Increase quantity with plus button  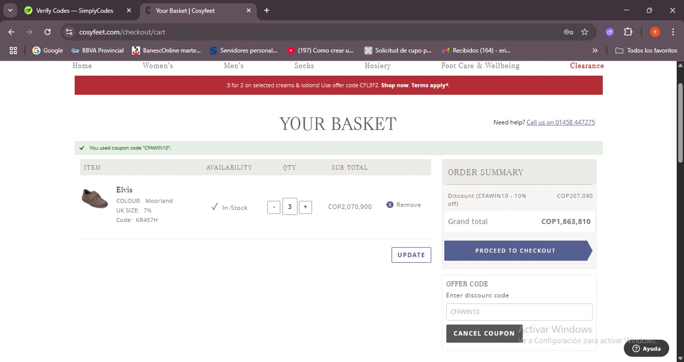(x=305, y=207)
